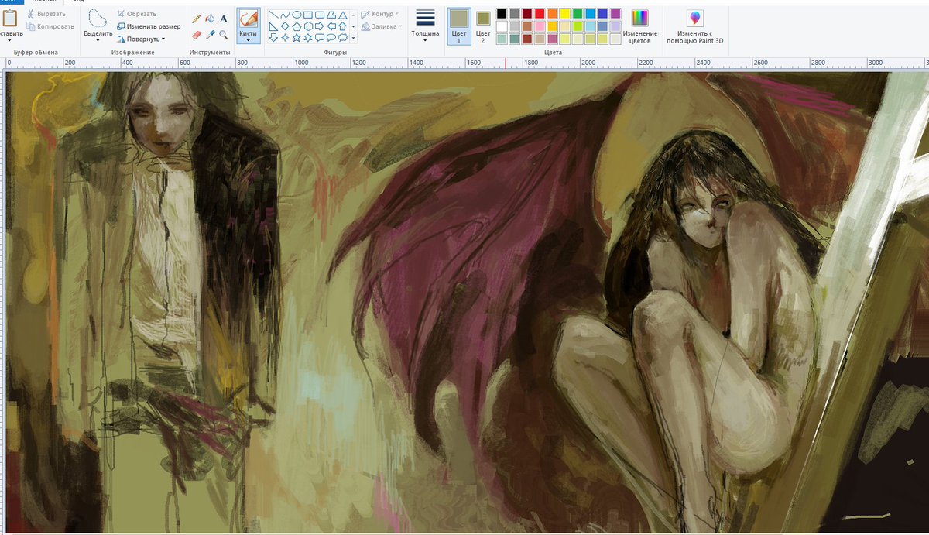
Task: Pick the purple color swatch
Action: click(x=615, y=14)
